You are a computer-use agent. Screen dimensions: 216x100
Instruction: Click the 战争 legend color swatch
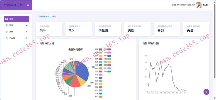(x=101, y=87)
